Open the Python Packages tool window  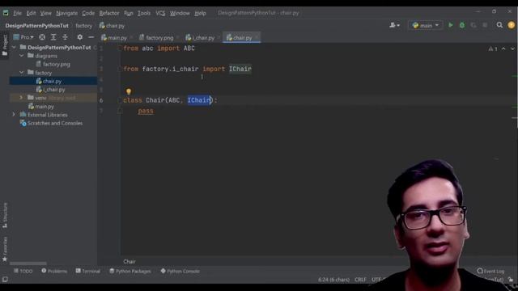130,272
